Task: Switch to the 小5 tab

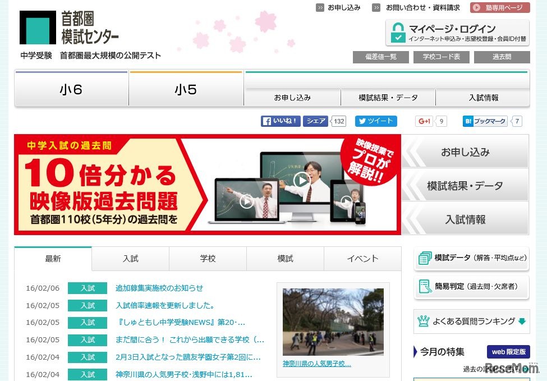Action: pyautogui.click(x=186, y=89)
